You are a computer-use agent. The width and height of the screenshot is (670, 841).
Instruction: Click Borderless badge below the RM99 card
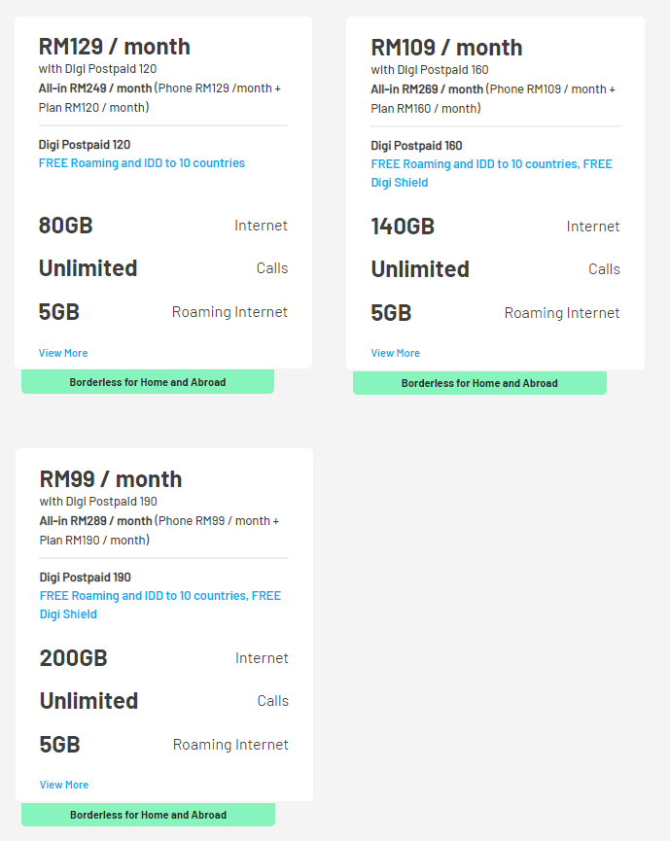click(149, 815)
